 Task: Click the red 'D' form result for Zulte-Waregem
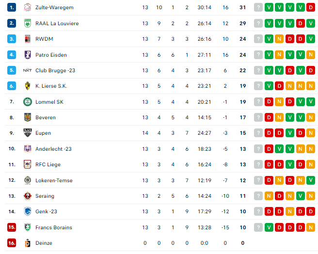click(x=310, y=8)
